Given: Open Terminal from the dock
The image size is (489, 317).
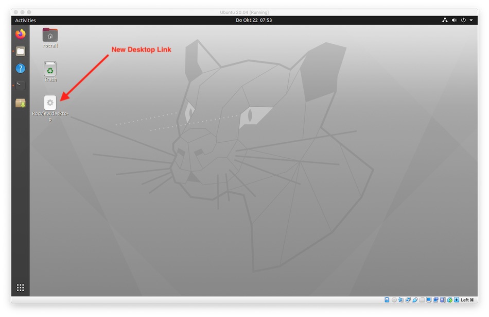Looking at the screenshot, I should [x=20, y=86].
